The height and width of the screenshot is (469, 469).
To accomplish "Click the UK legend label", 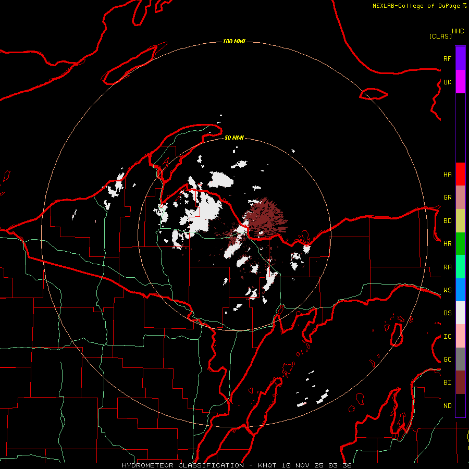I will pyautogui.click(x=447, y=82).
